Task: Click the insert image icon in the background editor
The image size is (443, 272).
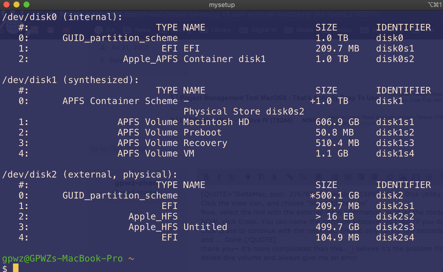Action: (x=403, y=177)
